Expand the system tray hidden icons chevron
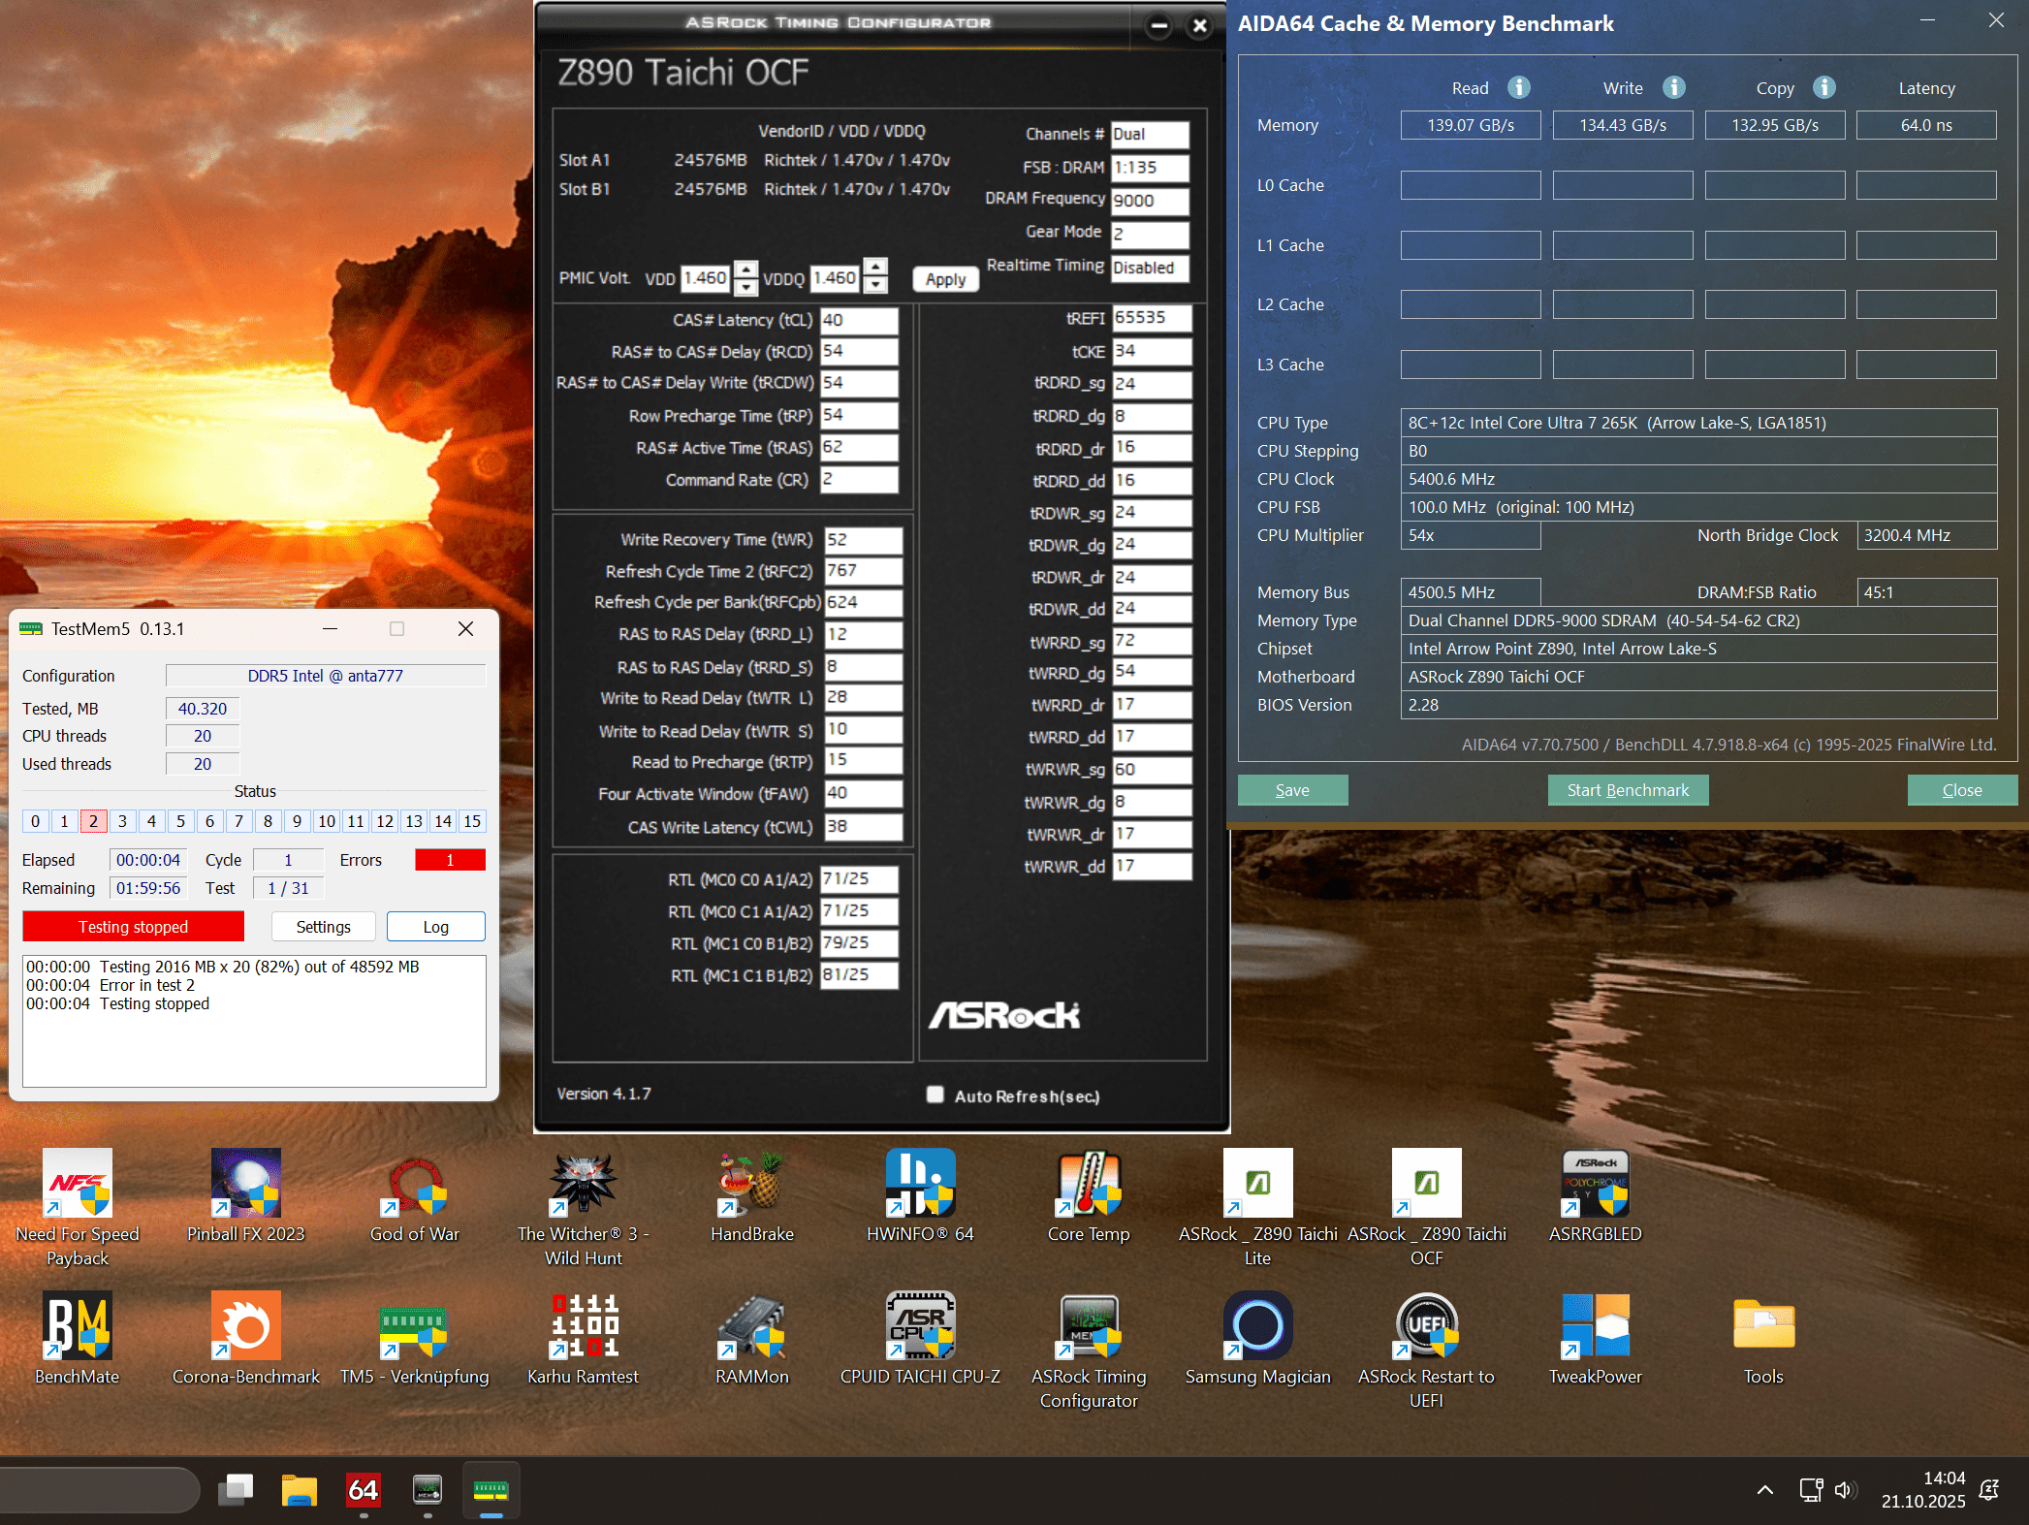 pyautogui.click(x=1765, y=1490)
